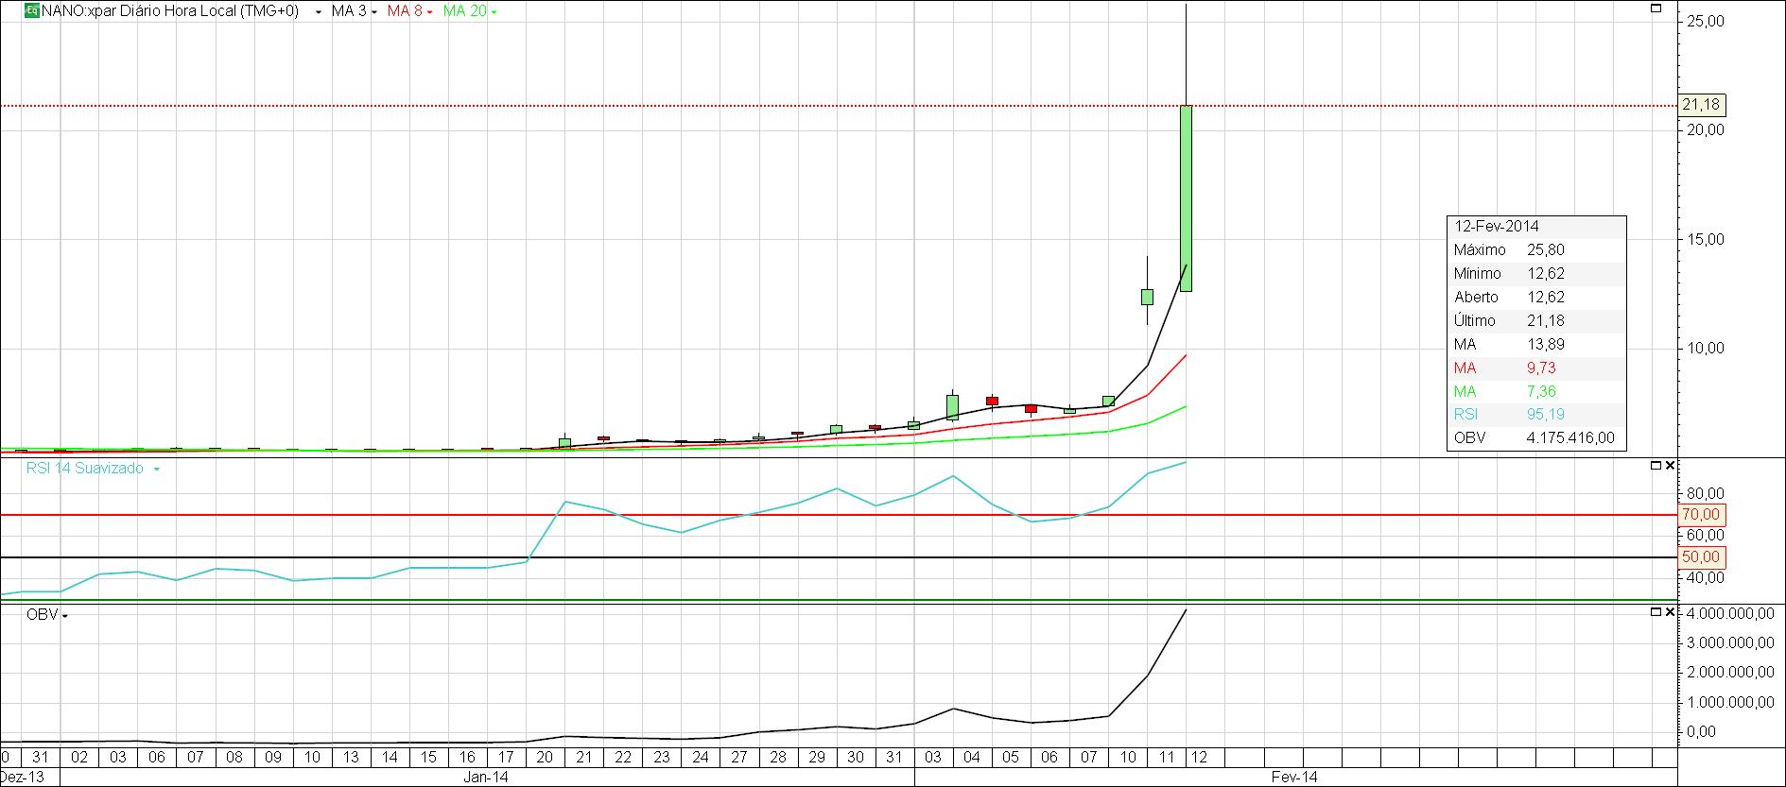The width and height of the screenshot is (1786, 787).
Task: Open the NANO:xpar chart title dropdown
Action: click(x=319, y=12)
